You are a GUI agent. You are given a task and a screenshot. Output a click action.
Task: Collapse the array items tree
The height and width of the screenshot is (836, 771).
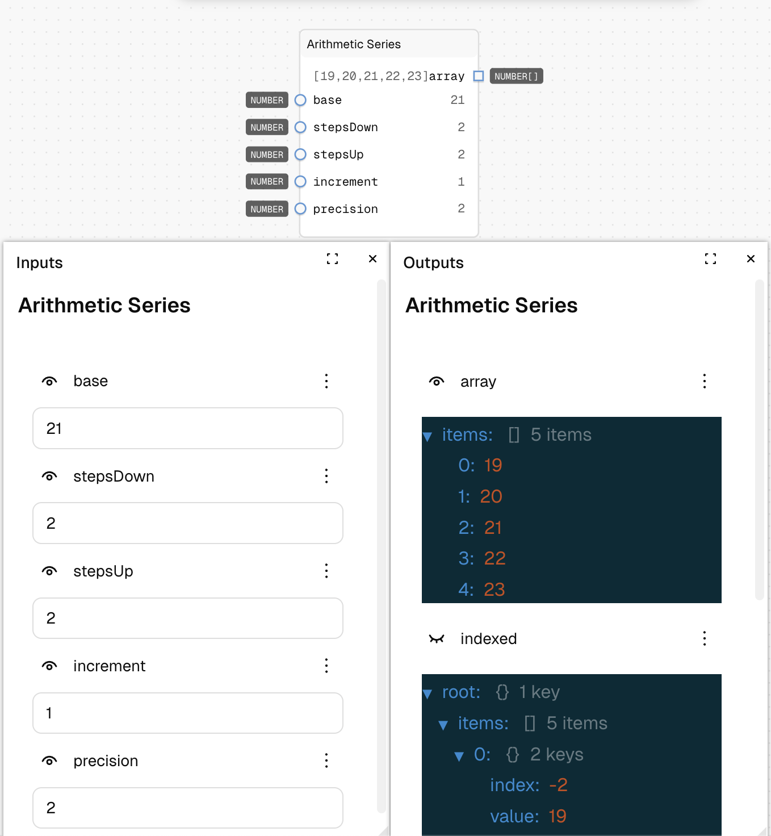point(428,436)
